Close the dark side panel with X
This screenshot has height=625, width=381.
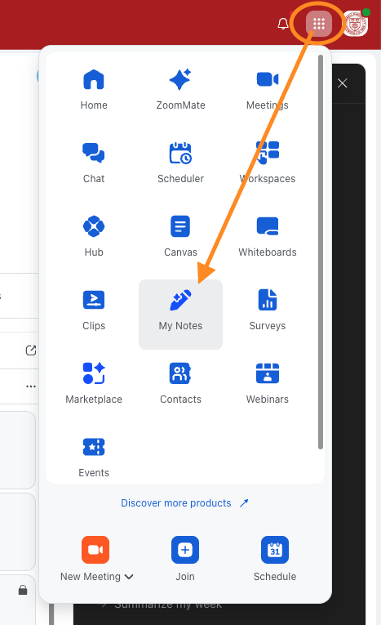pyautogui.click(x=343, y=83)
